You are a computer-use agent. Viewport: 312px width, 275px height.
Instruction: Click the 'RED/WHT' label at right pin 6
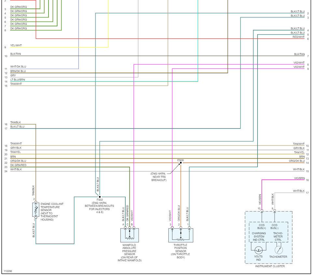[x=298, y=37]
